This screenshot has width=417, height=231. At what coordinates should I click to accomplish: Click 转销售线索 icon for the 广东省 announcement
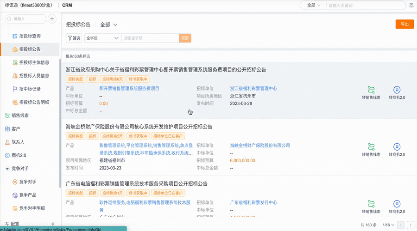click(x=371, y=204)
